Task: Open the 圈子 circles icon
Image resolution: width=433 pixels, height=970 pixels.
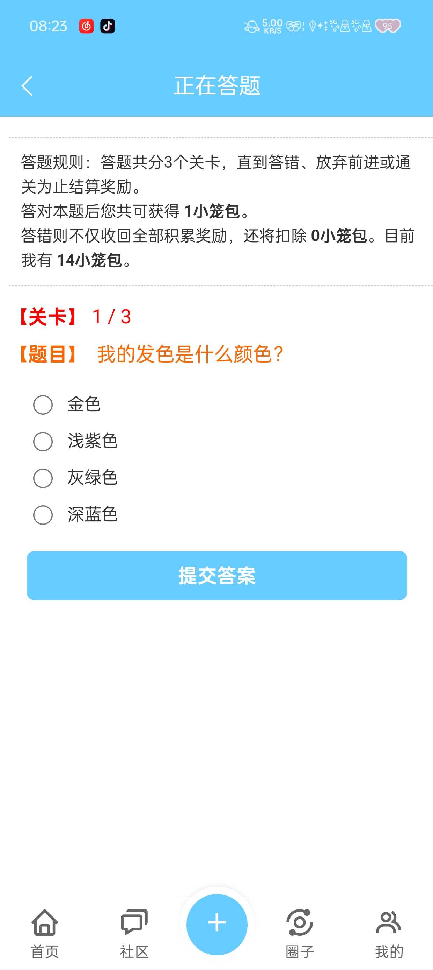Action: click(x=300, y=922)
